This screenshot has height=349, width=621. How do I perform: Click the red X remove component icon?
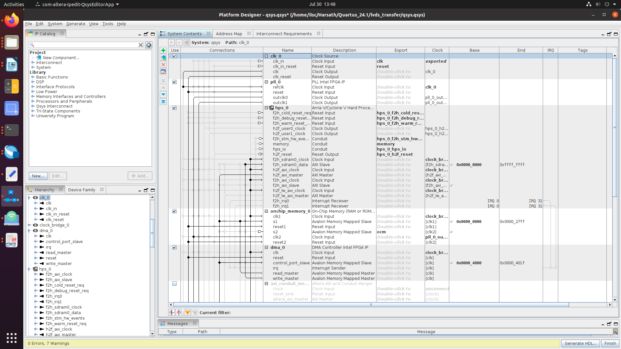pos(163,65)
